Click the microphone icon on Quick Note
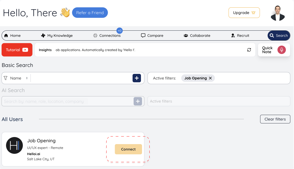 tap(281, 50)
